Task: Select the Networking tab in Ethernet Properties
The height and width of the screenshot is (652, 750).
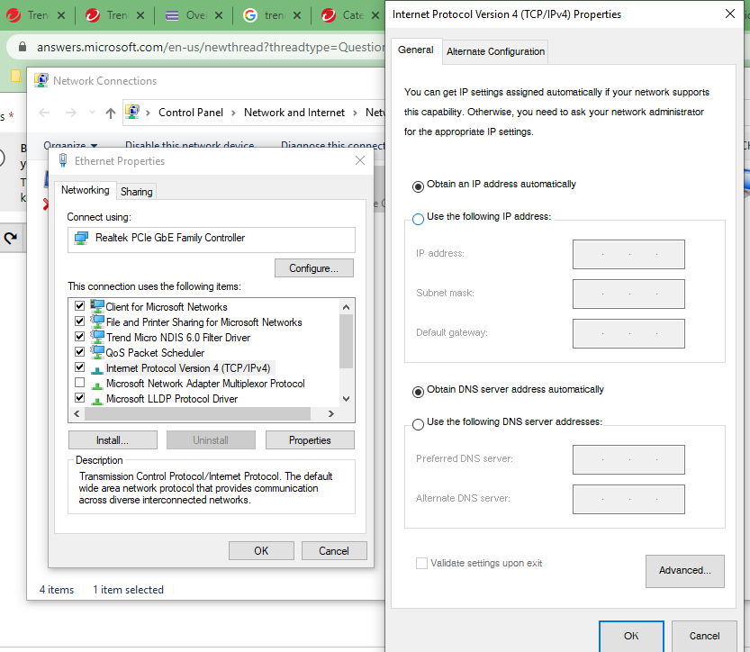Action: click(x=86, y=190)
